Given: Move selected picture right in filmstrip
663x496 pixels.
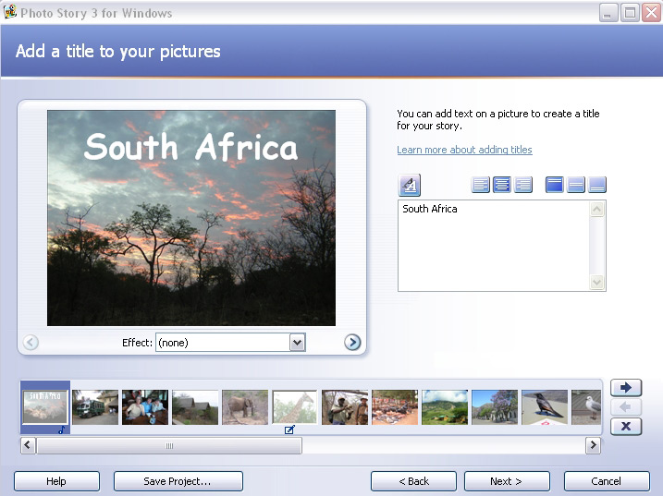Looking at the screenshot, I should pos(626,388).
